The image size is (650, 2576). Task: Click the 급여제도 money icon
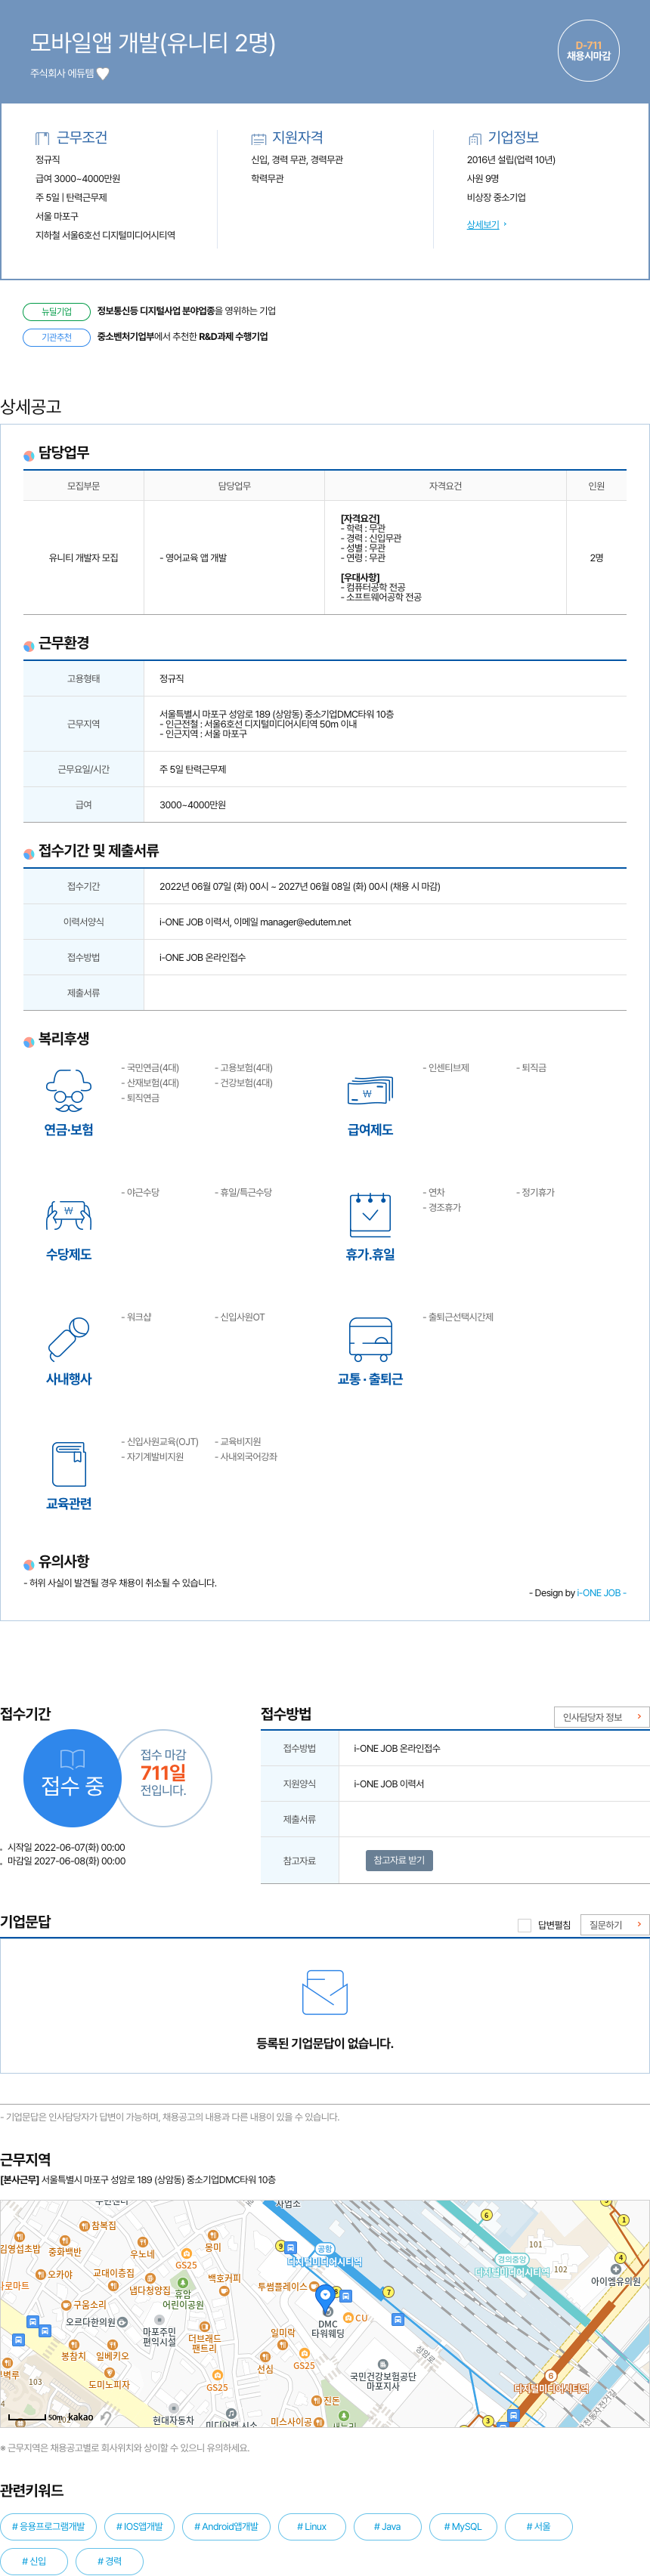click(370, 1090)
